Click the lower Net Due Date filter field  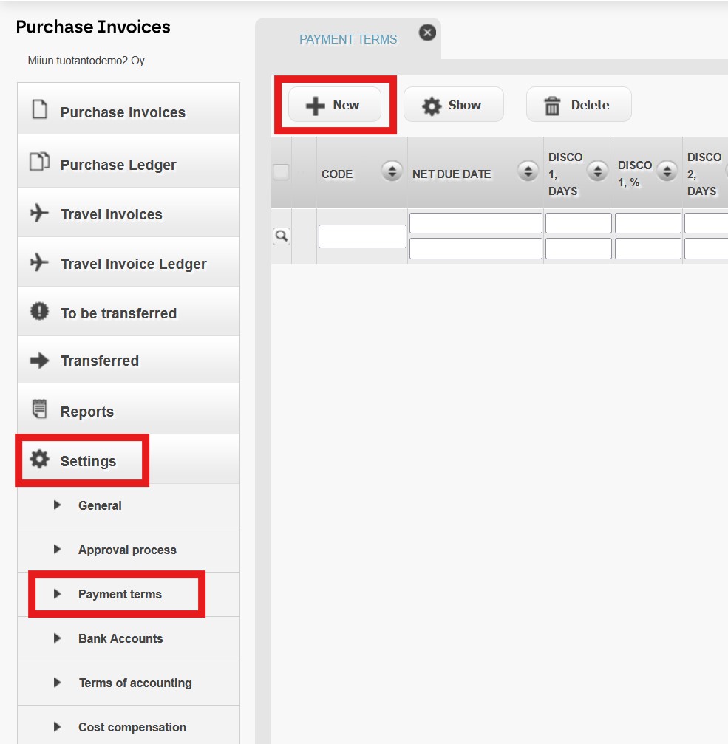(x=475, y=249)
